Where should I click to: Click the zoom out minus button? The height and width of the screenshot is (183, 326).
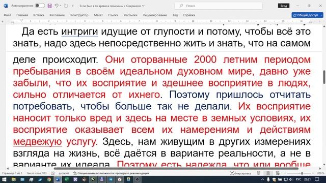[x=285, y=173]
